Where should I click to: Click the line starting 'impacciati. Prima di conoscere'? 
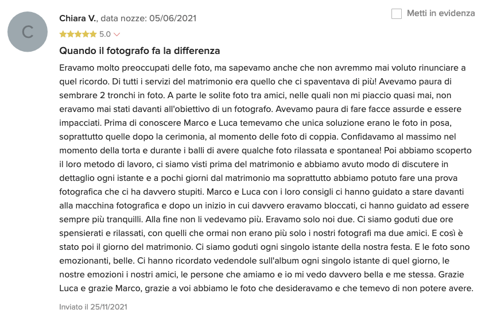point(255,123)
